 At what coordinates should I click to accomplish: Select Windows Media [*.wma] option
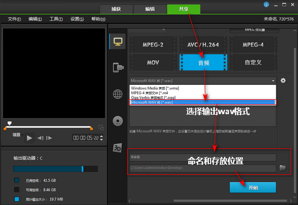pos(203,88)
